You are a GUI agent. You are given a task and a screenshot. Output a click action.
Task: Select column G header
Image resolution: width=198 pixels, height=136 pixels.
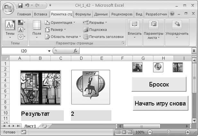click(x=143, y=58)
